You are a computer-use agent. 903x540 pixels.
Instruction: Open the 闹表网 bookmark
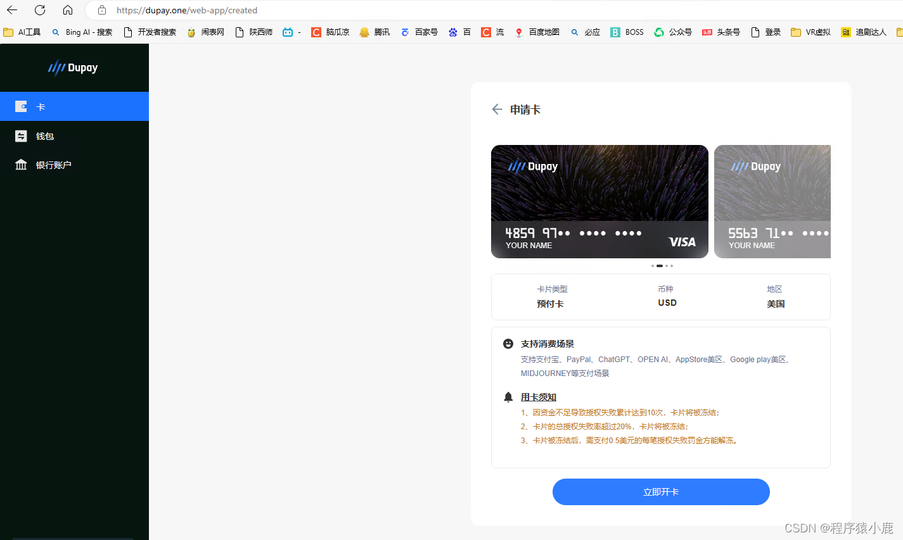(205, 32)
